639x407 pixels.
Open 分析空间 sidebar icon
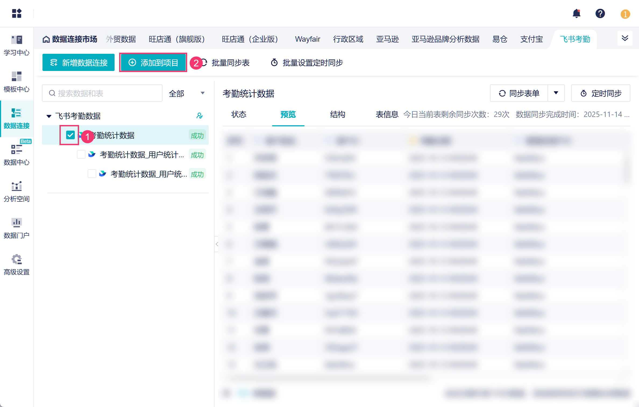pos(17,191)
